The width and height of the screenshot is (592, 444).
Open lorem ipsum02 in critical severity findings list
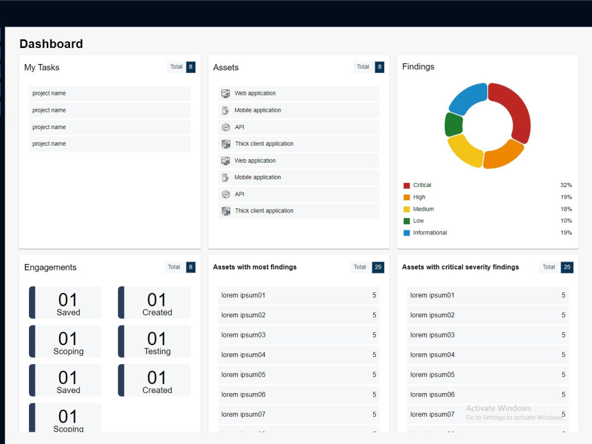click(488, 316)
